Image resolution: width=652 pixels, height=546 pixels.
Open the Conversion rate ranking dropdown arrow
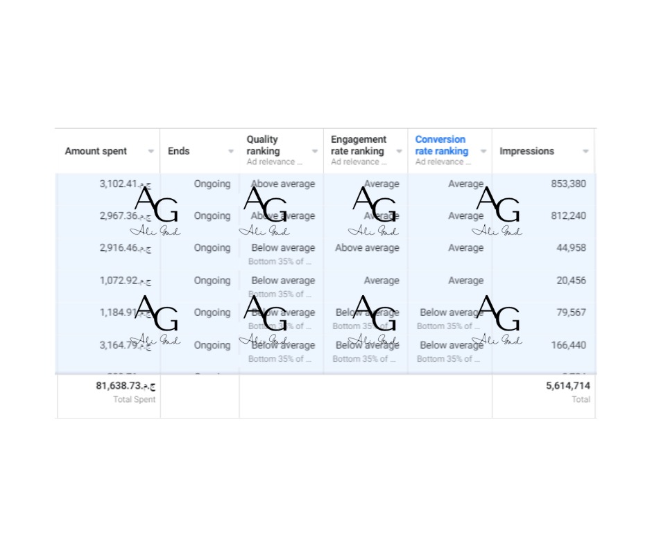point(483,151)
